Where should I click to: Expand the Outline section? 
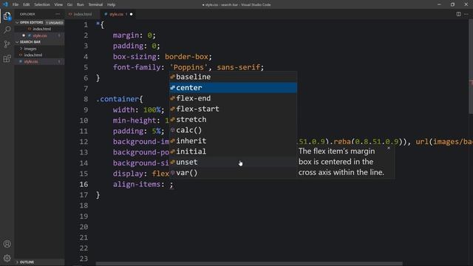point(39,262)
